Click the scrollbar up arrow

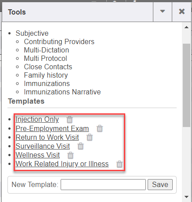pos(186,27)
